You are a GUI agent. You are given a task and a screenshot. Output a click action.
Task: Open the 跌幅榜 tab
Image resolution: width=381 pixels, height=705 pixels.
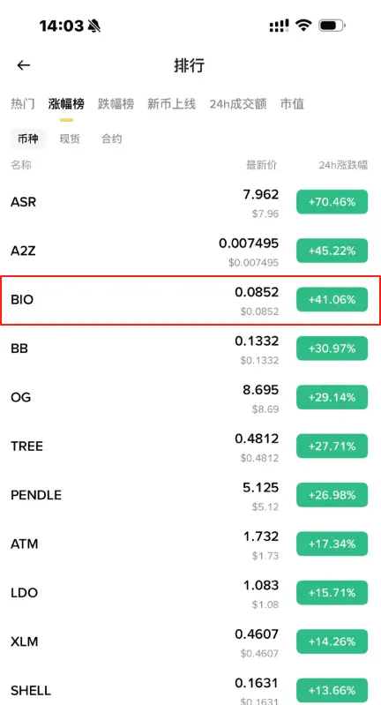(x=116, y=104)
